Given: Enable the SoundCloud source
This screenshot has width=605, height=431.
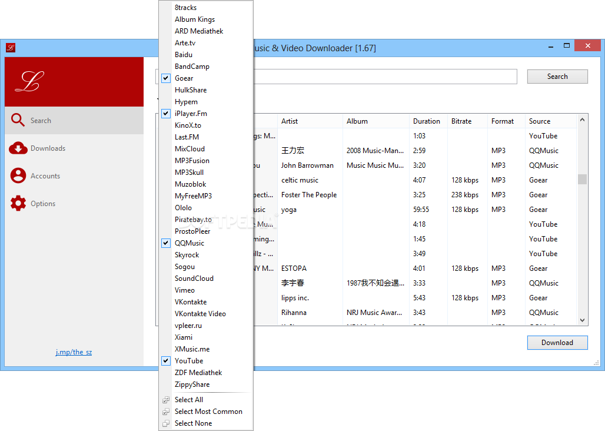Looking at the screenshot, I should tap(206, 278).
